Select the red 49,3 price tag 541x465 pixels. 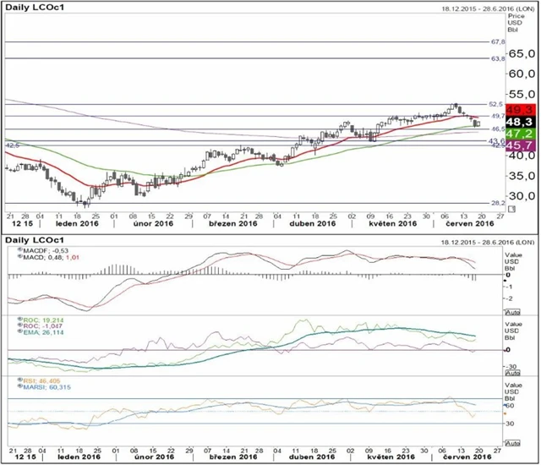coord(523,110)
